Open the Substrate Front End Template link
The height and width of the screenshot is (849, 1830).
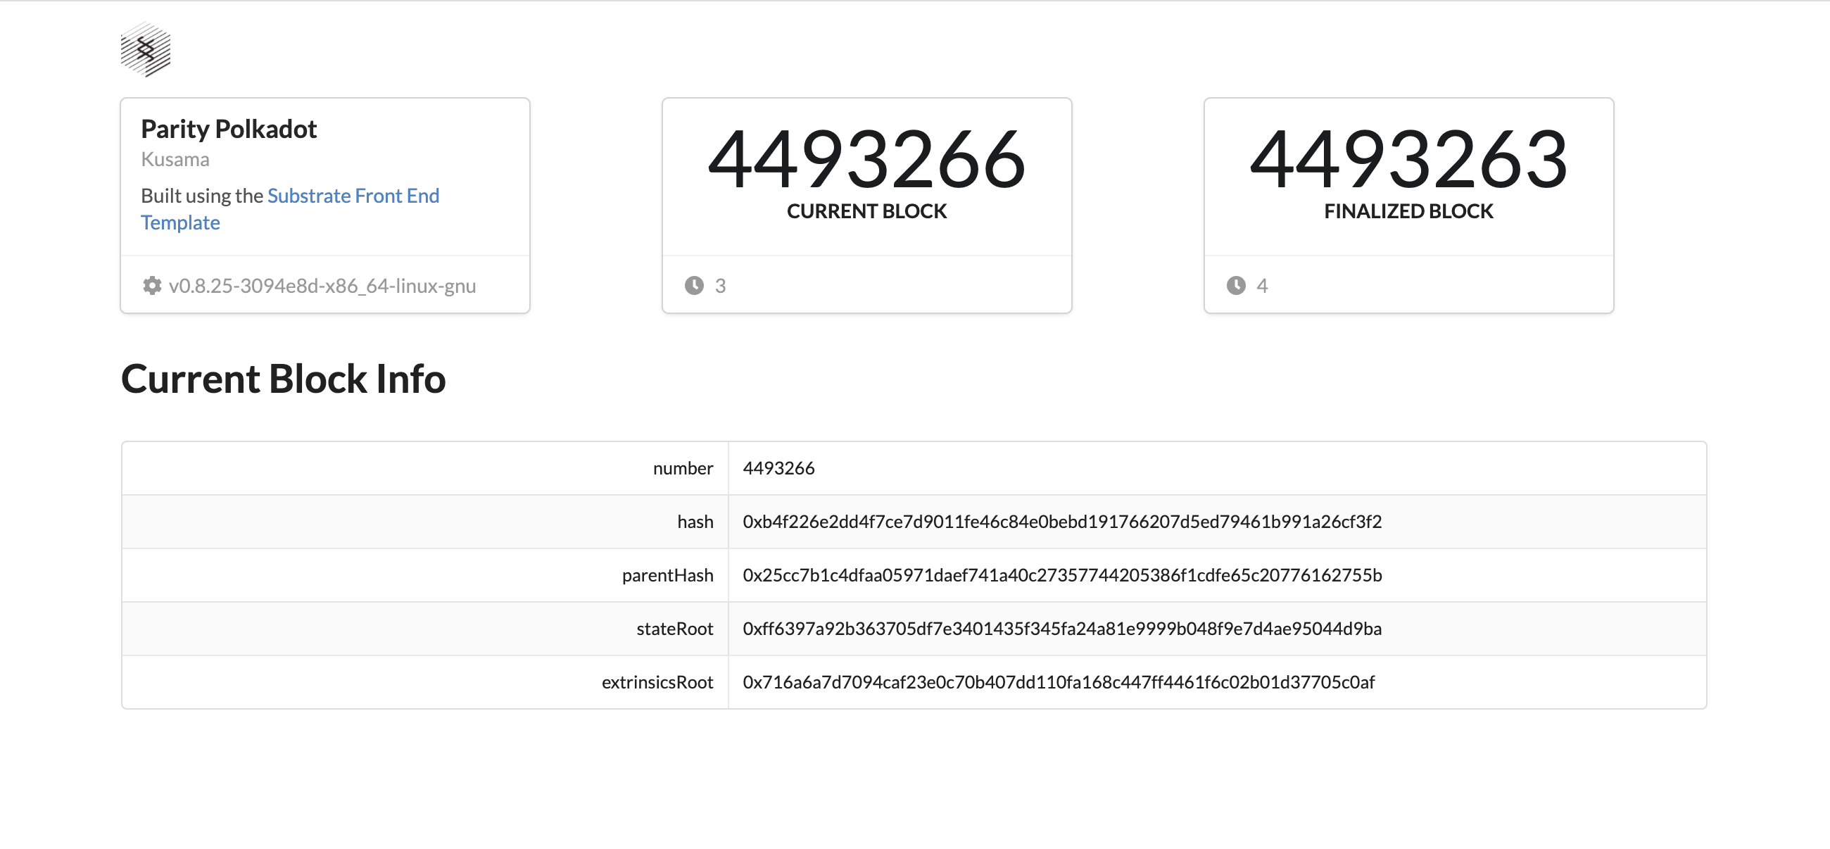[x=353, y=196]
